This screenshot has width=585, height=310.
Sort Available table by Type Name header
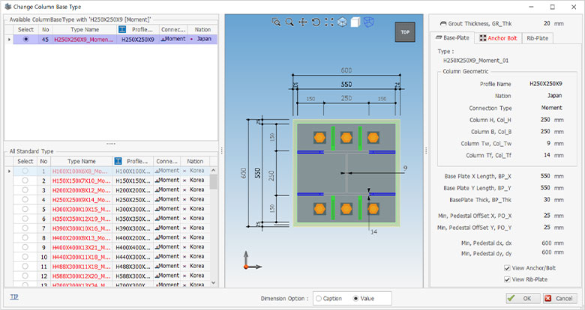[85, 29]
